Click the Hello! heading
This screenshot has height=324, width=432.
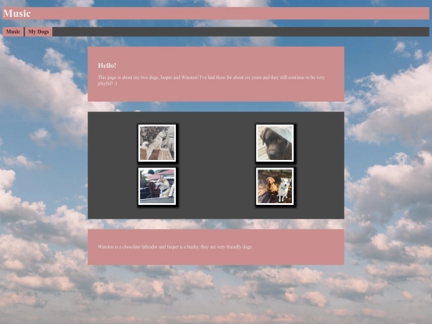[x=107, y=66]
